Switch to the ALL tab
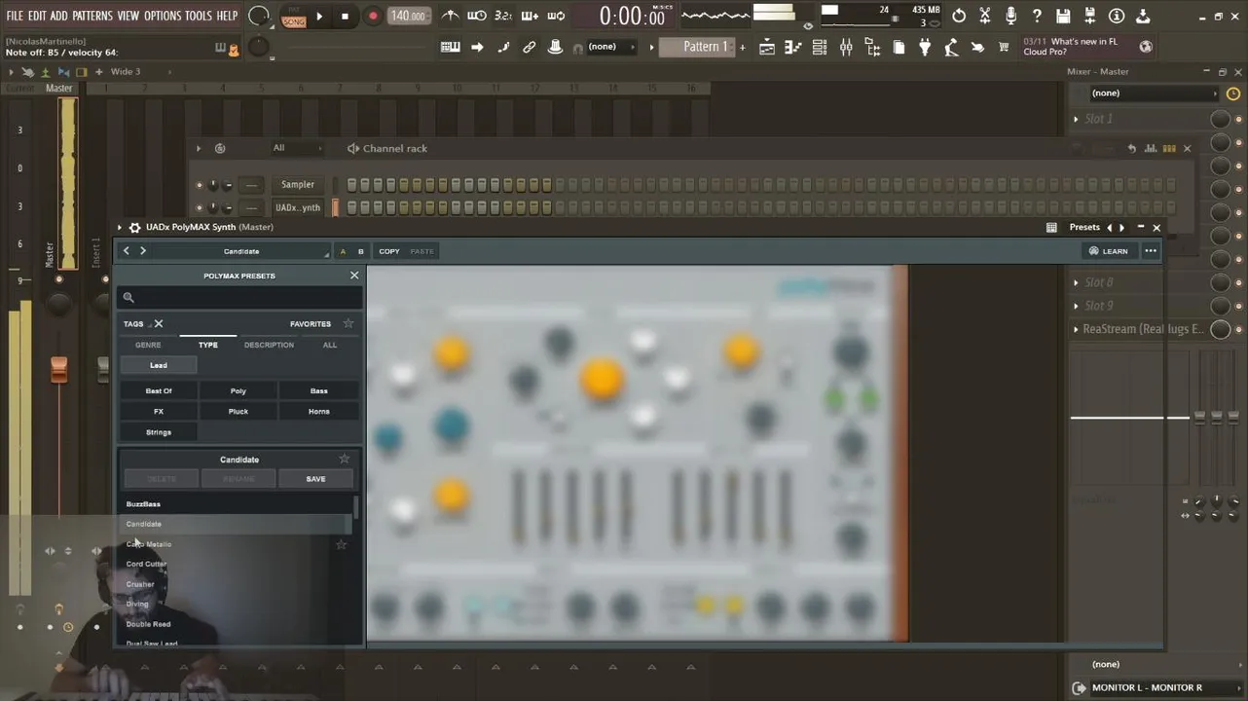This screenshot has height=701, width=1248. click(x=330, y=345)
